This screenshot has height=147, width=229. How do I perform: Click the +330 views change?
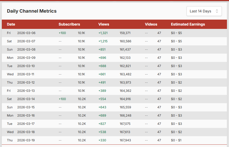click(x=102, y=140)
